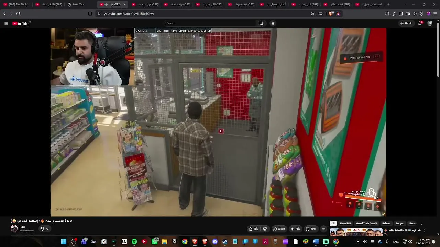
Task: Open more actions for the video
Action: tap(323, 229)
